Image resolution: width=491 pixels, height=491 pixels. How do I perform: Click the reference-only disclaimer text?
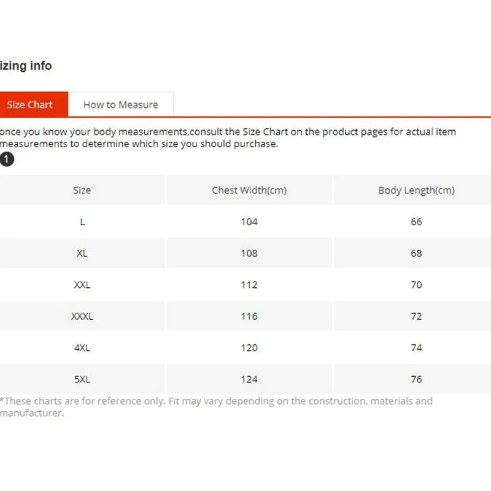[216, 407]
